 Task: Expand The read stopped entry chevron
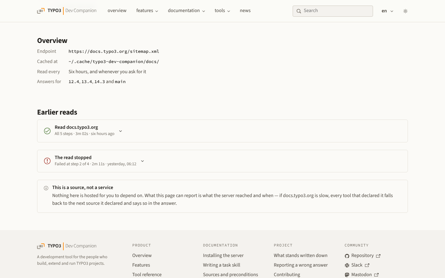142,161
